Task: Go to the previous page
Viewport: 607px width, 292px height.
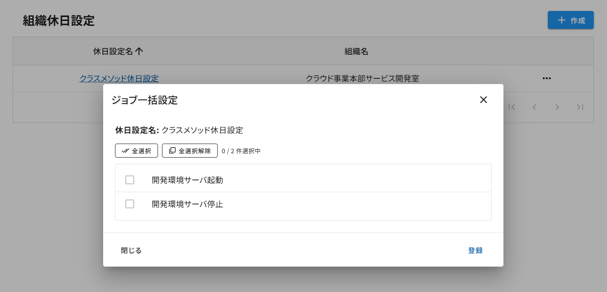Action: point(534,107)
